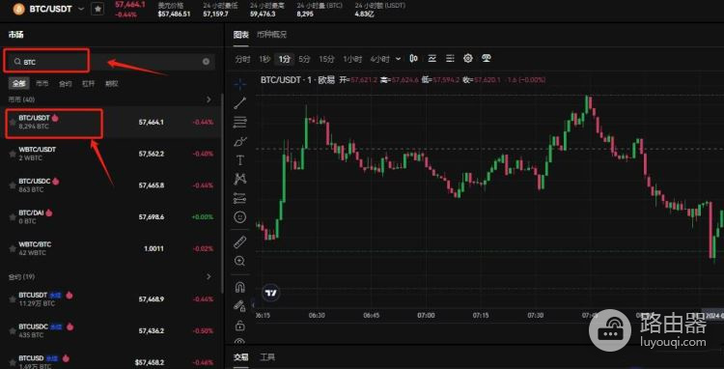The height and width of the screenshot is (369, 724).
Task: Open the indicators icon in chart toolbar
Action: pos(432,59)
